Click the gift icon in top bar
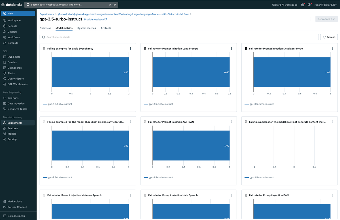The width and height of the screenshot is (340, 220). click(x=303, y=5)
